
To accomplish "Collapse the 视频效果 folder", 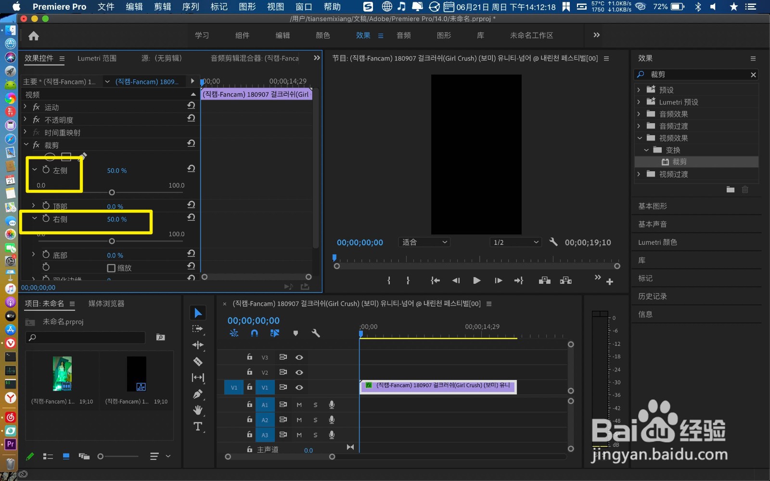I will coord(639,138).
